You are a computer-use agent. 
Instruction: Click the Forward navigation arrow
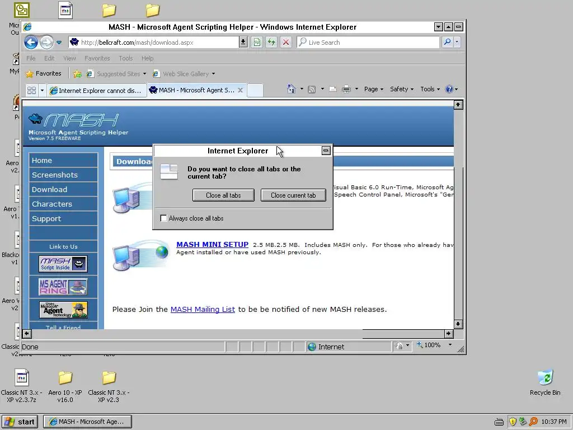[x=46, y=43]
